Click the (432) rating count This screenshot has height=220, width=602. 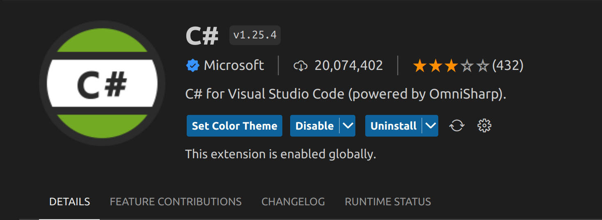coord(508,65)
